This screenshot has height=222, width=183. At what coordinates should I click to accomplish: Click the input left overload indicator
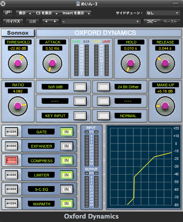(87, 132)
